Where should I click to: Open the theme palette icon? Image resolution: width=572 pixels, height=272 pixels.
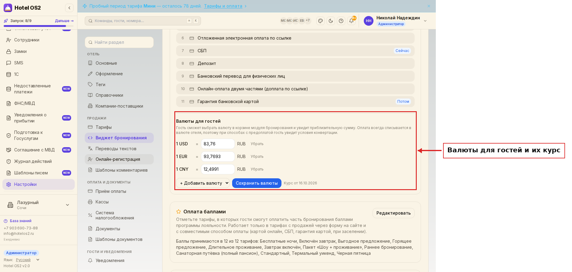[x=321, y=21]
